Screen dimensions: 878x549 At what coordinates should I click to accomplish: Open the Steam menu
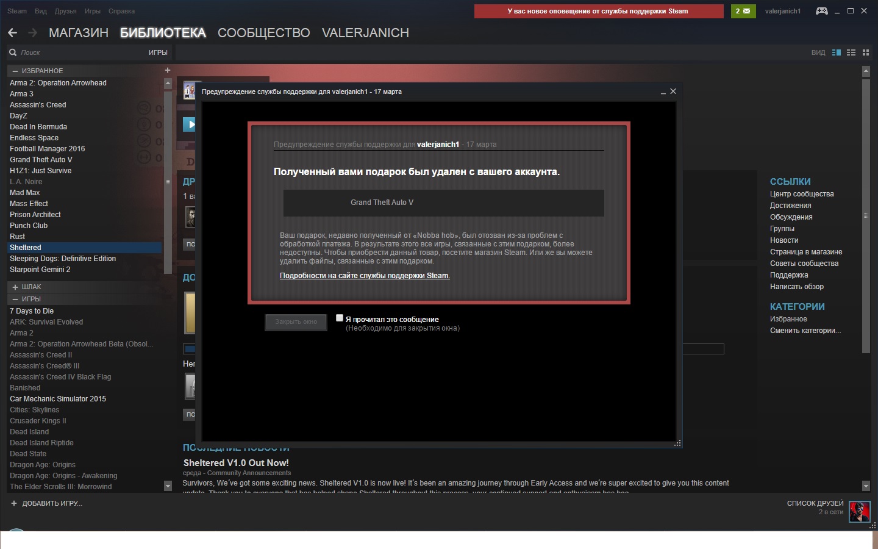[x=17, y=11]
